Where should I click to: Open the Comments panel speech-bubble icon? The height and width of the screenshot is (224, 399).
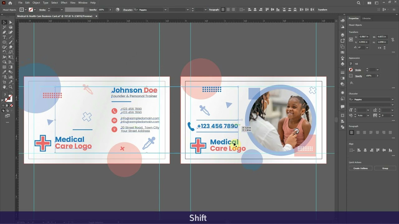coord(343,107)
